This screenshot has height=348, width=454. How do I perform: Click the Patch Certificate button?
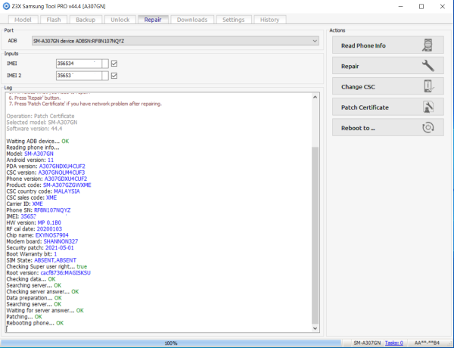click(388, 107)
